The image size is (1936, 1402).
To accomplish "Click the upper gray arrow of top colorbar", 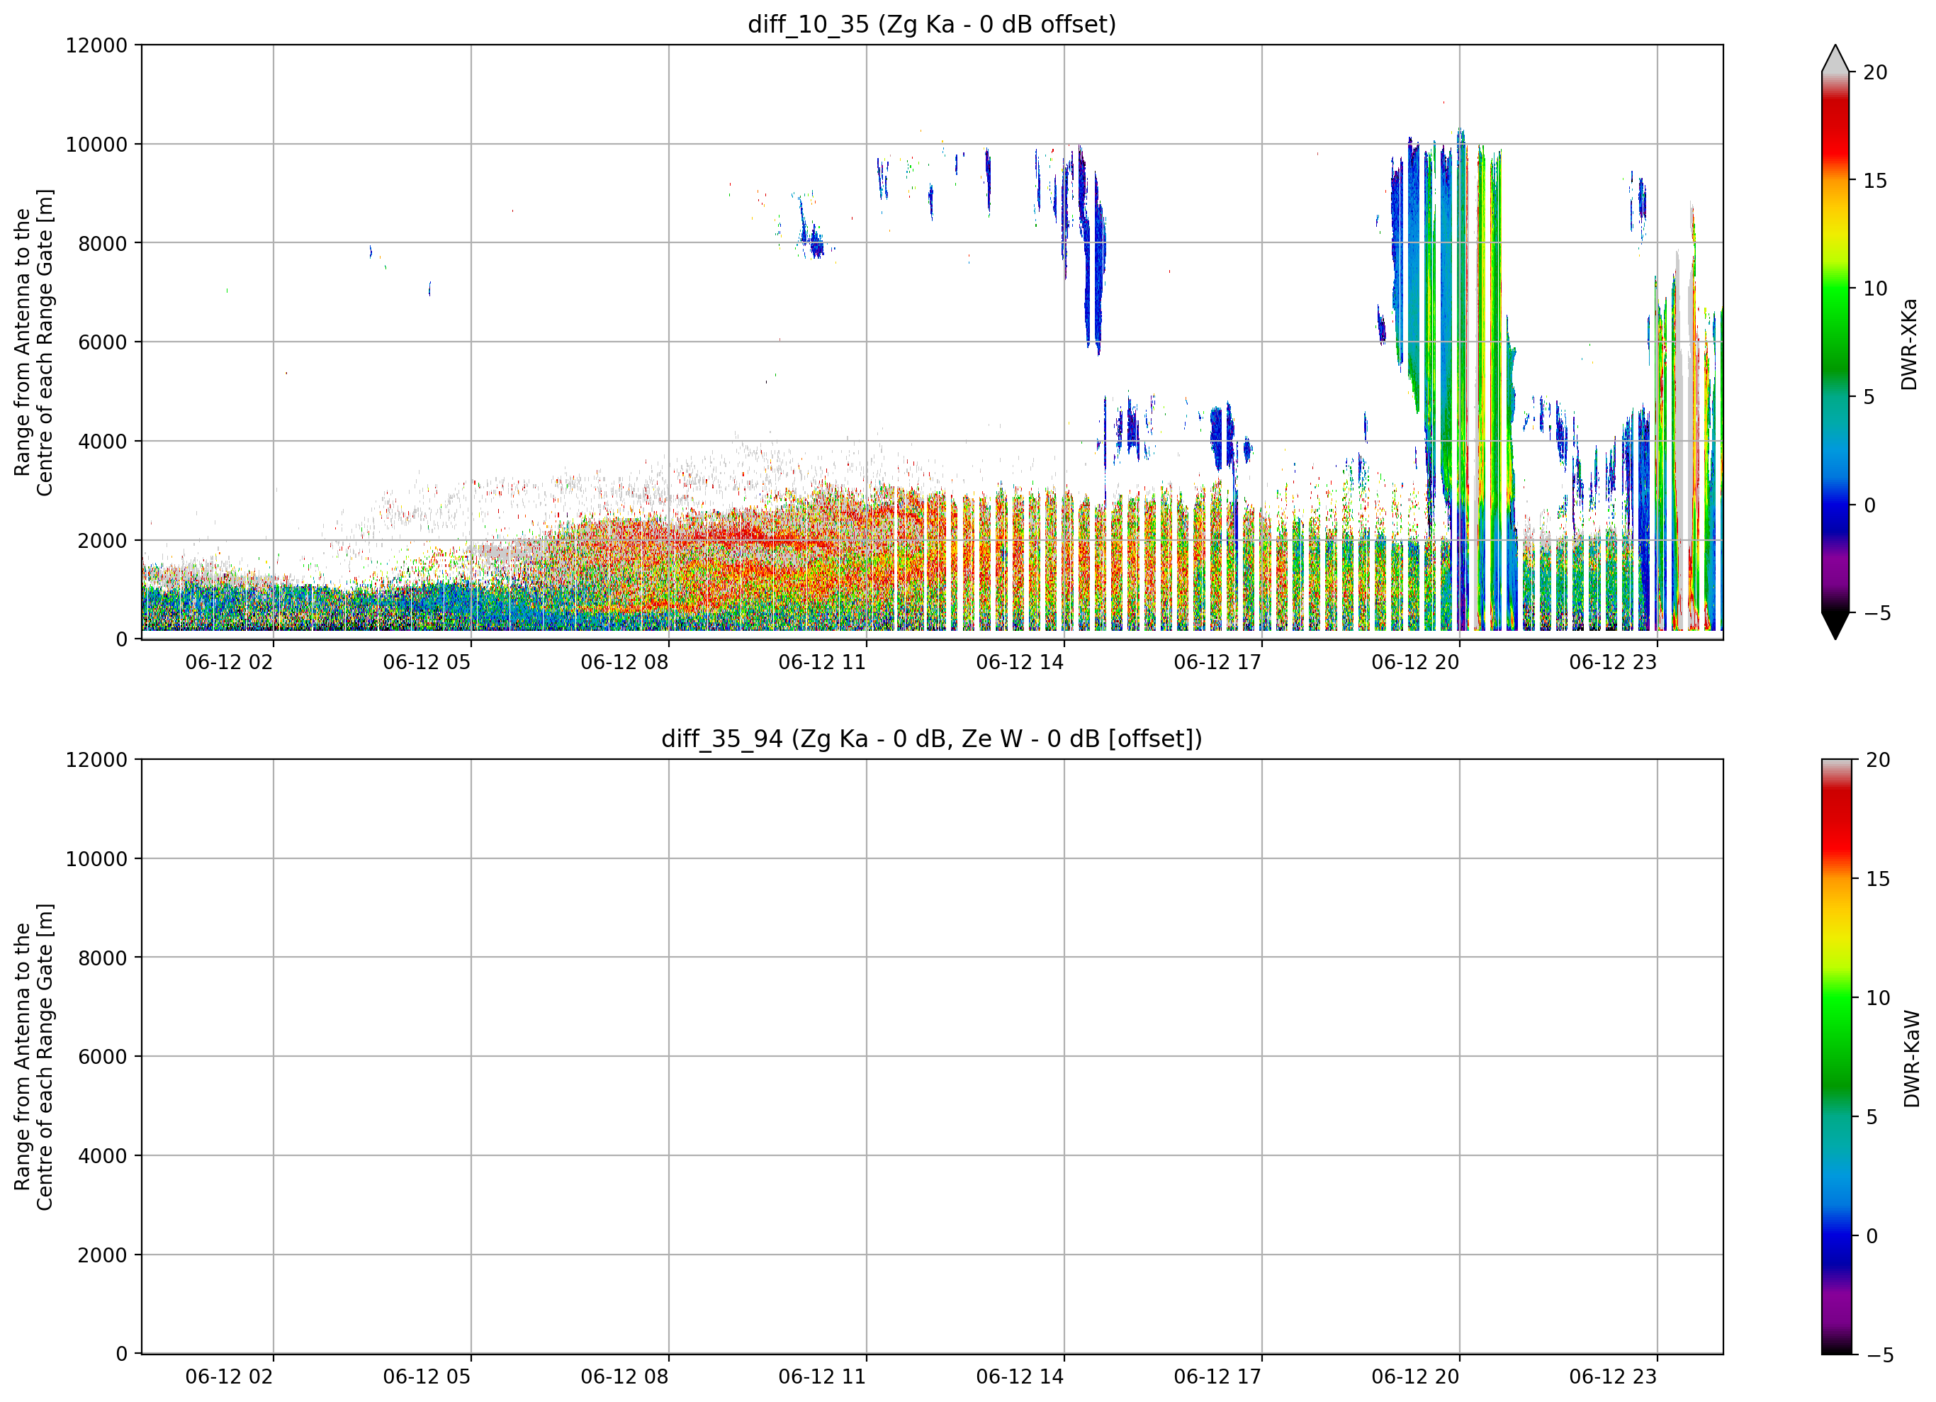I will pos(1835,58).
